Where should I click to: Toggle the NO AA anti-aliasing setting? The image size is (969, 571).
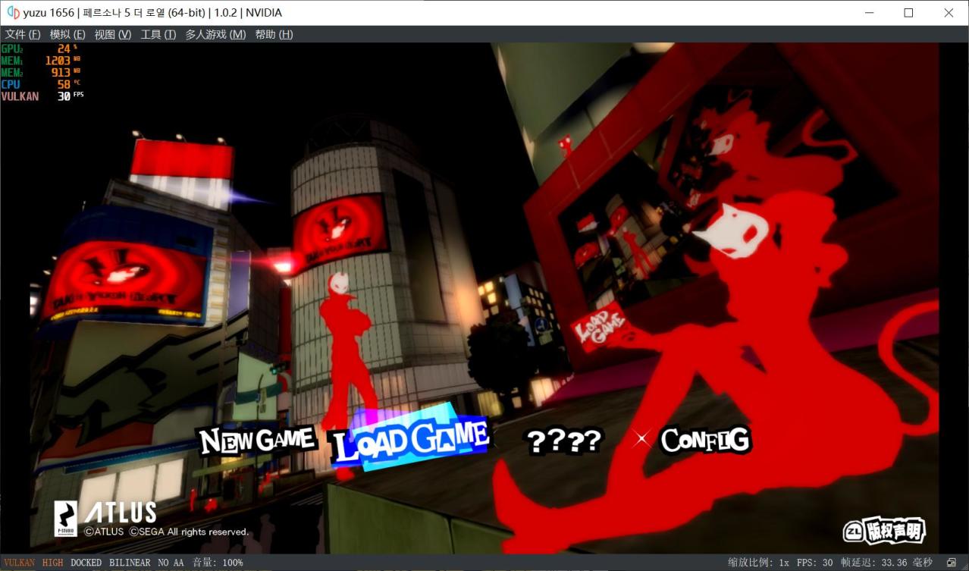coord(171,563)
